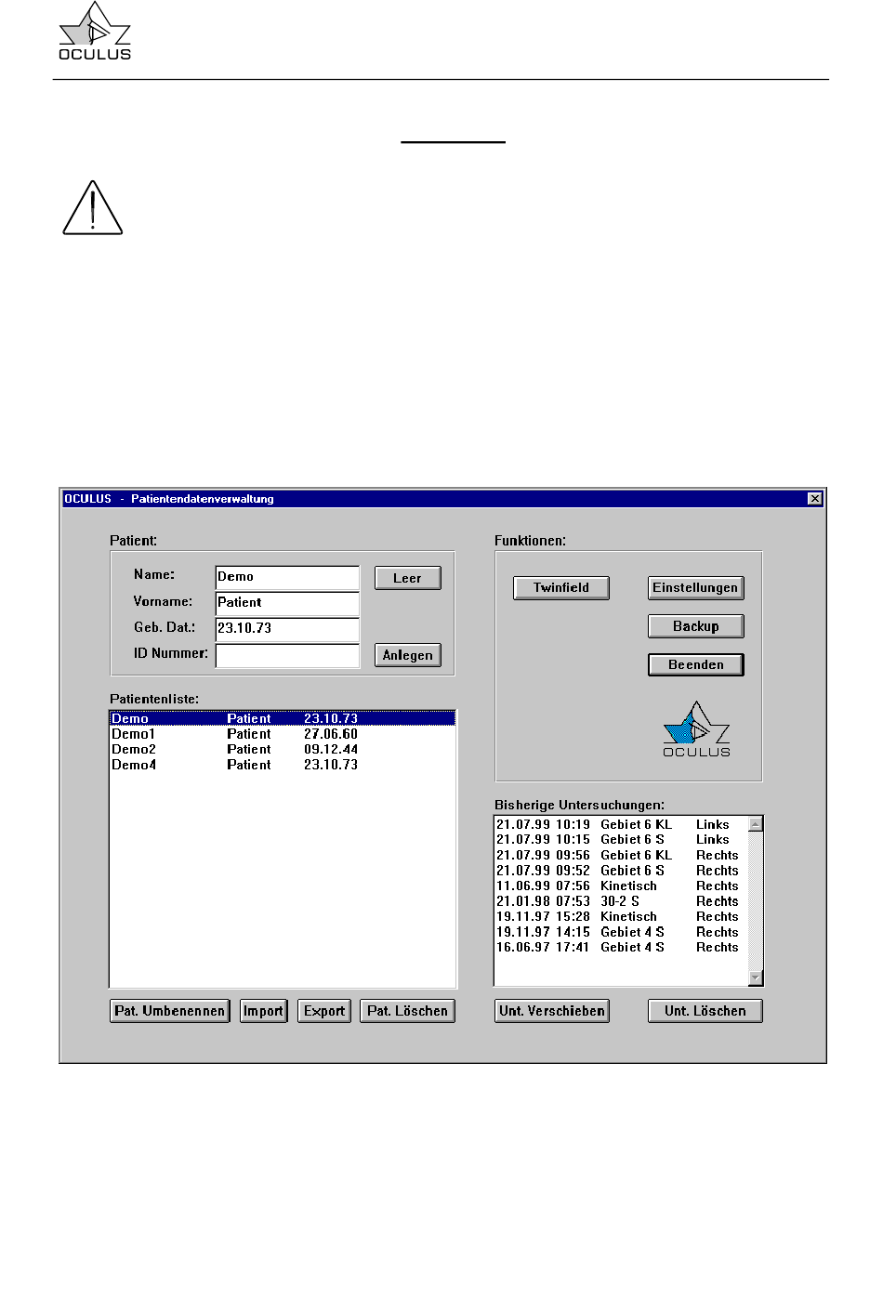Select patient Demo2 in Patientenliste
This screenshot has width=883, height=1299.
tap(283, 749)
